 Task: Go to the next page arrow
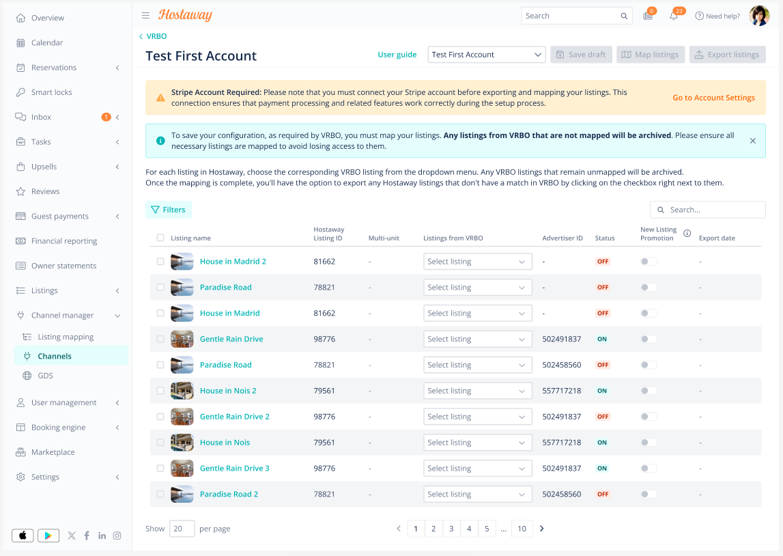[x=542, y=529]
